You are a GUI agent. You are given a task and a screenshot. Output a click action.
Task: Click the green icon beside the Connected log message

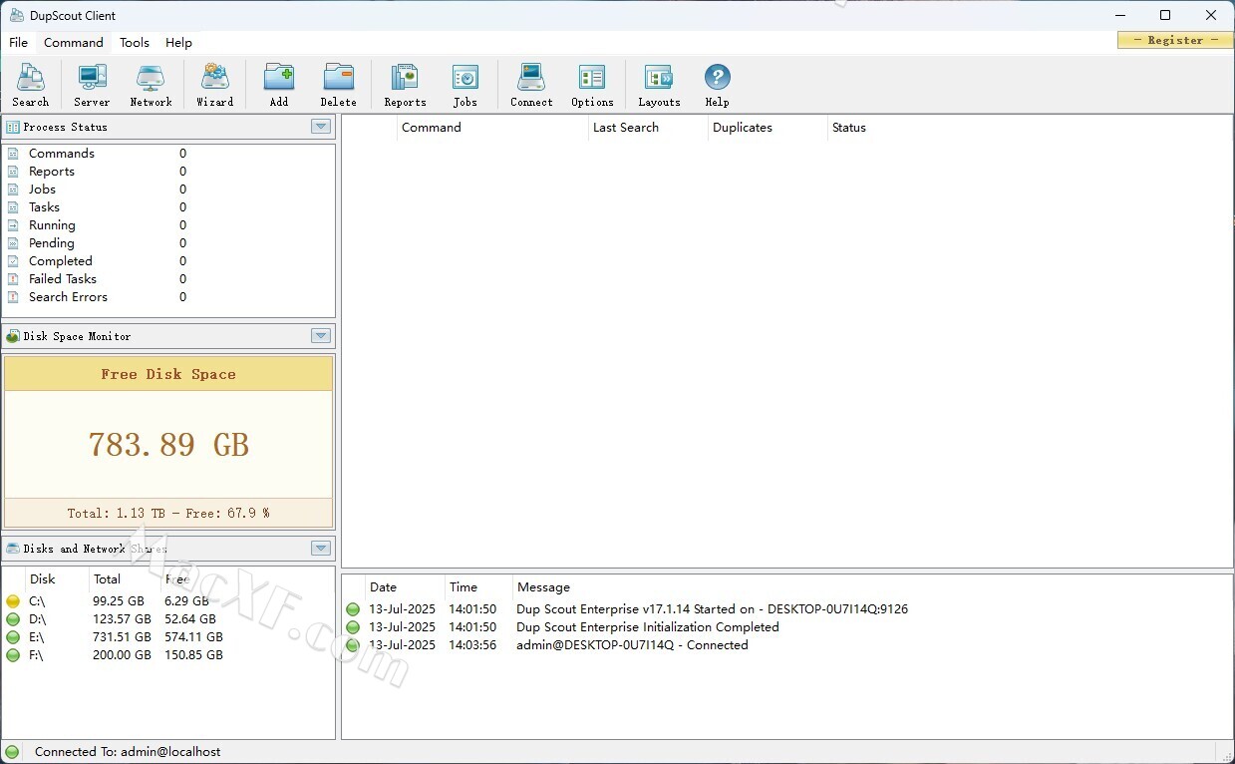353,645
